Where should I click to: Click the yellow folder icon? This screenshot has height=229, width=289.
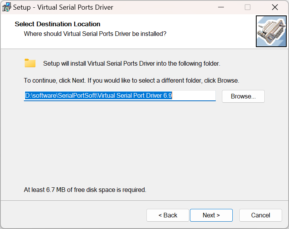pyautogui.click(x=30, y=63)
